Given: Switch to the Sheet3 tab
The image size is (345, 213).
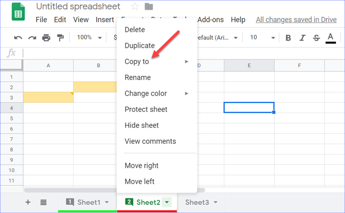Looking at the screenshot, I should tap(197, 202).
